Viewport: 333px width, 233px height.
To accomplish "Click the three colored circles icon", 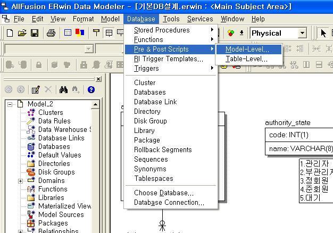I will (x=231, y=33).
